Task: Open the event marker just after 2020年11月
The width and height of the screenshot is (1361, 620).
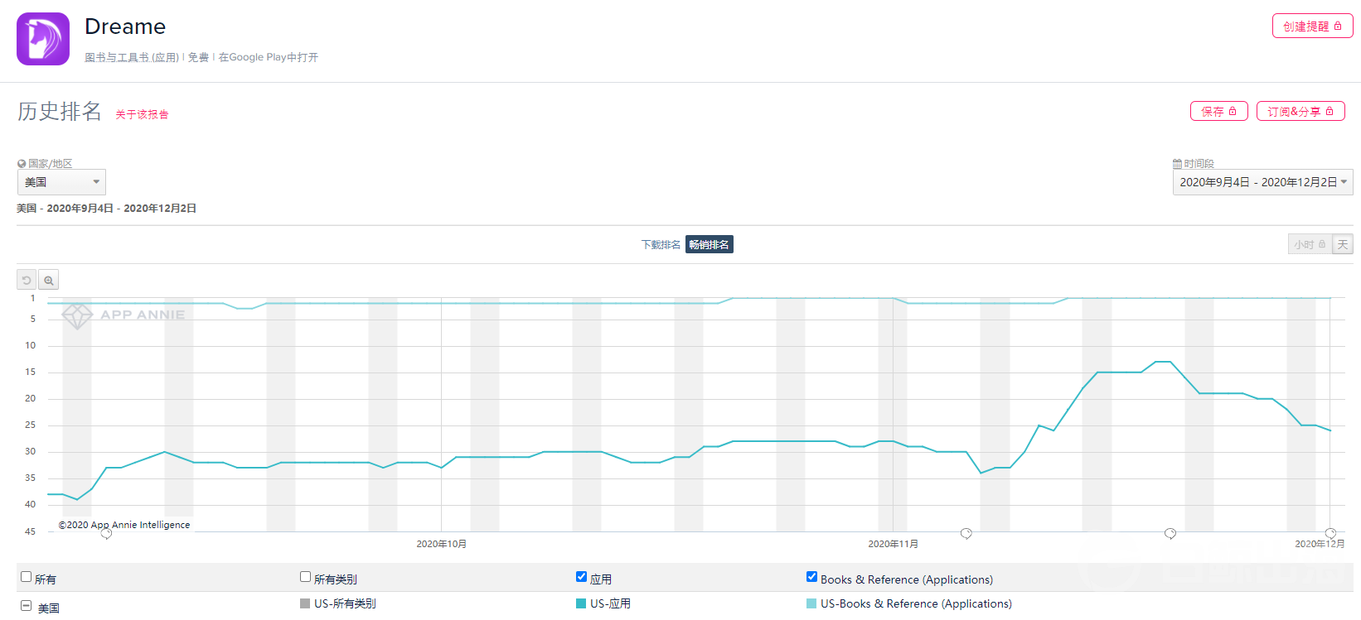Action: (x=966, y=534)
